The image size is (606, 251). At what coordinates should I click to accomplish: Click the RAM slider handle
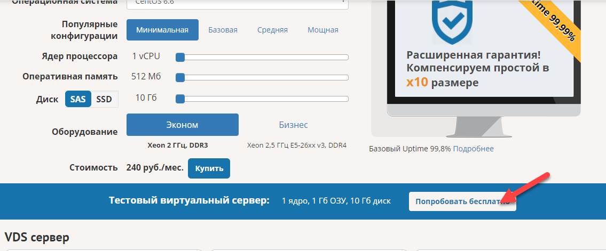pyautogui.click(x=180, y=77)
